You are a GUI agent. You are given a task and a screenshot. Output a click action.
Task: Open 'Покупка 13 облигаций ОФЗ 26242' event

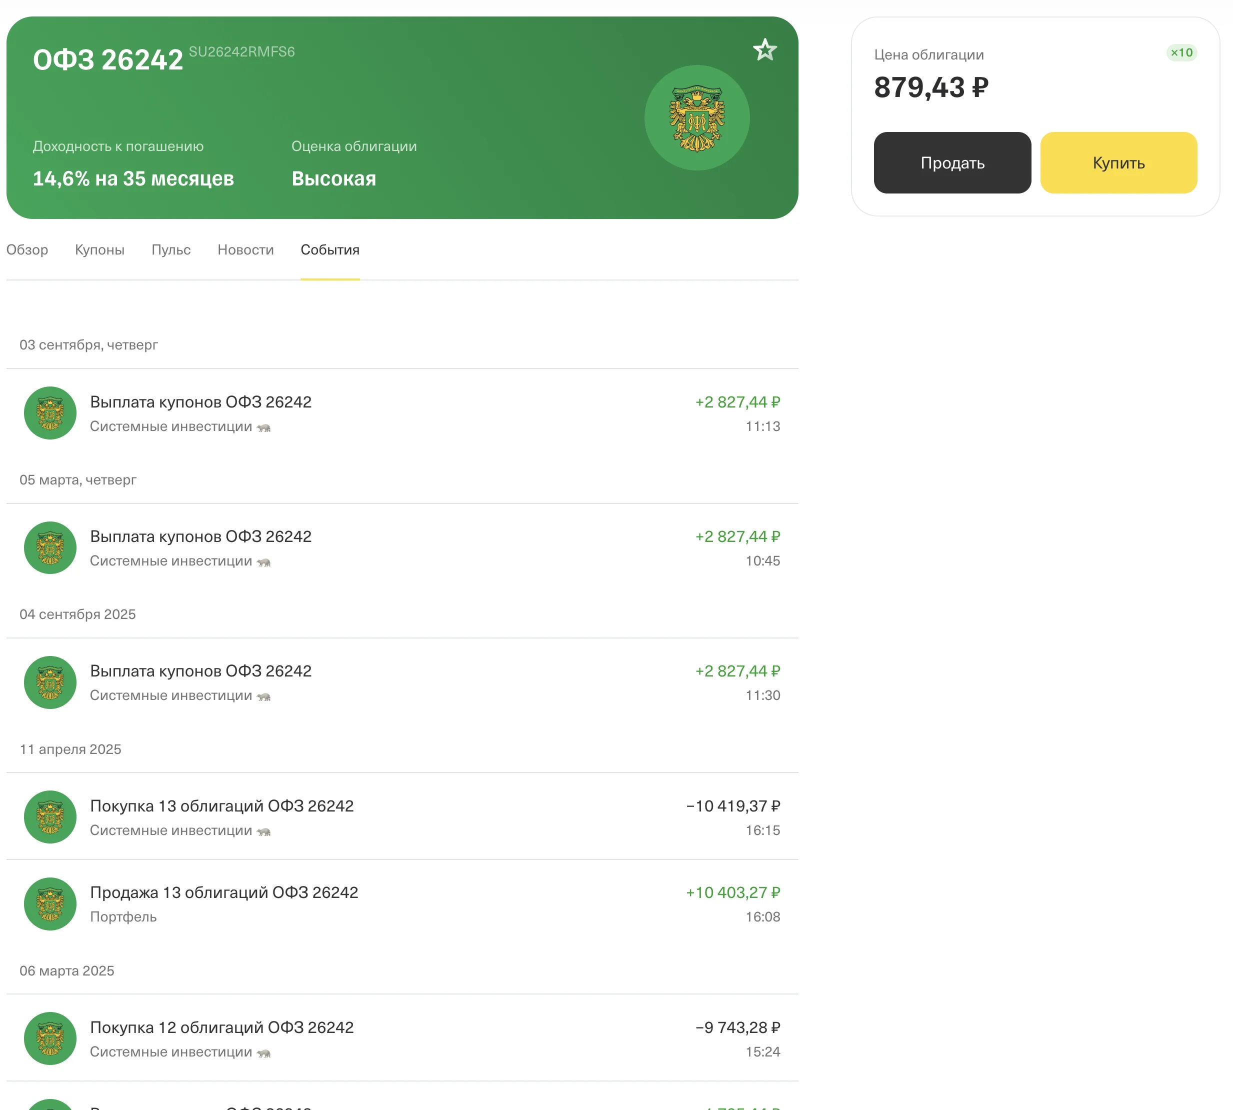point(222,805)
